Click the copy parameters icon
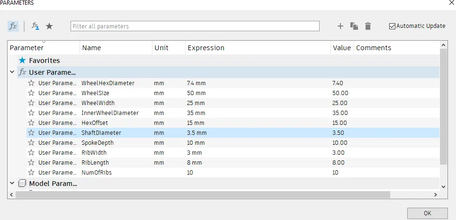456x220 pixels. (x=354, y=26)
